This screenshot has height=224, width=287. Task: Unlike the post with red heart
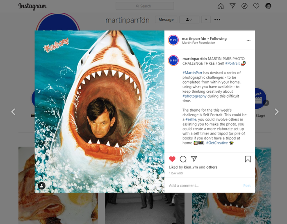[x=172, y=159]
